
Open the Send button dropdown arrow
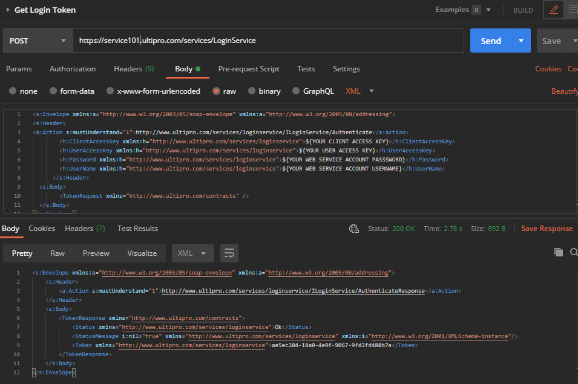click(x=521, y=41)
